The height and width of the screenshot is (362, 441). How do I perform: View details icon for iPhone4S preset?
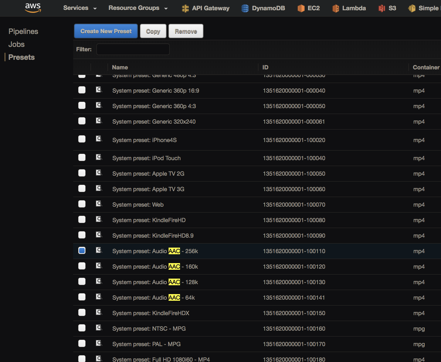(x=99, y=139)
